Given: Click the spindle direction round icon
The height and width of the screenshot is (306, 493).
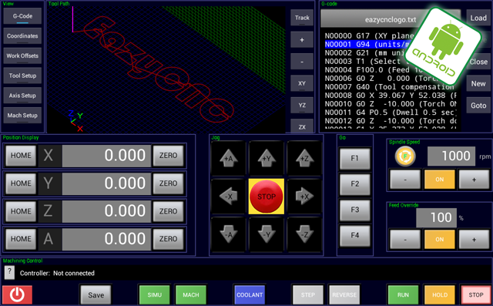Looking at the screenshot, I should (405, 156).
